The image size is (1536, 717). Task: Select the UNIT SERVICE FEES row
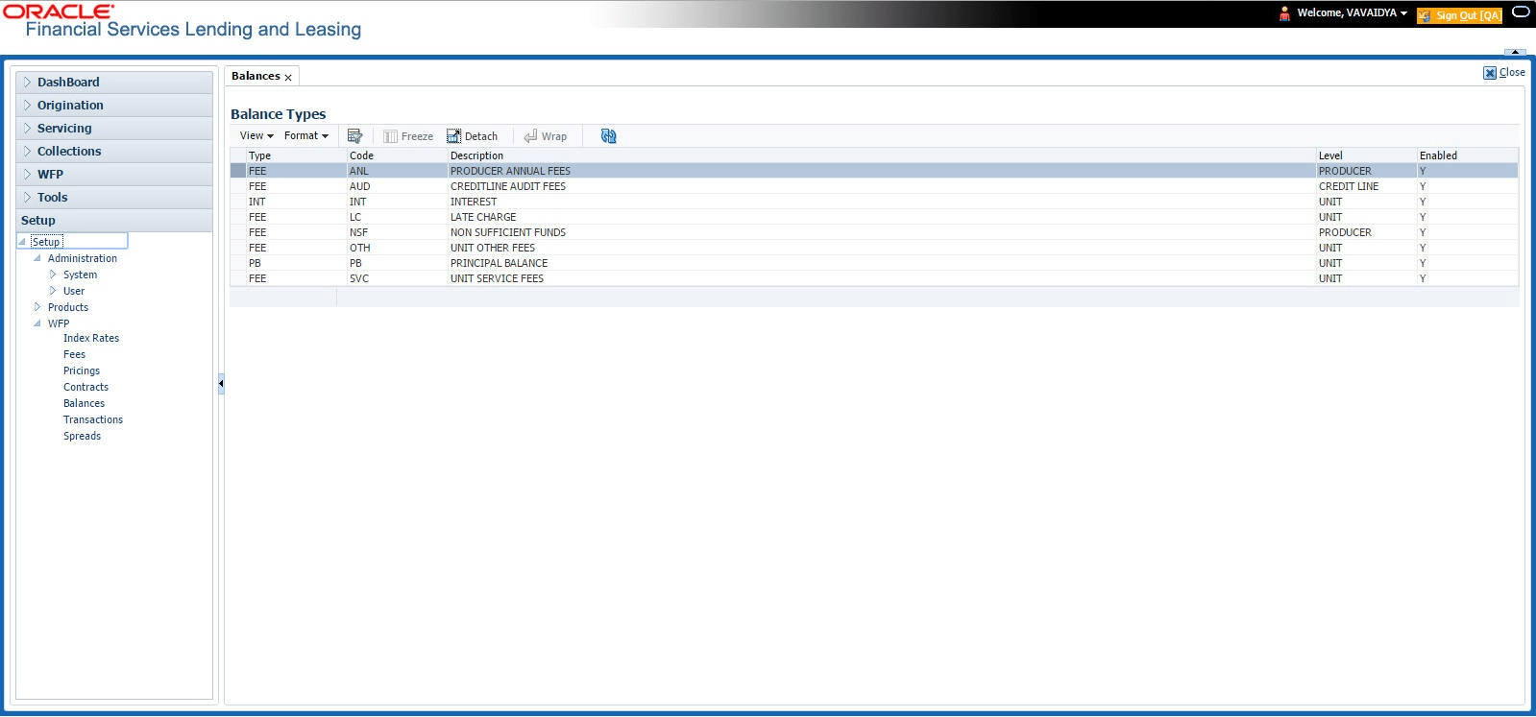pos(874,278)
